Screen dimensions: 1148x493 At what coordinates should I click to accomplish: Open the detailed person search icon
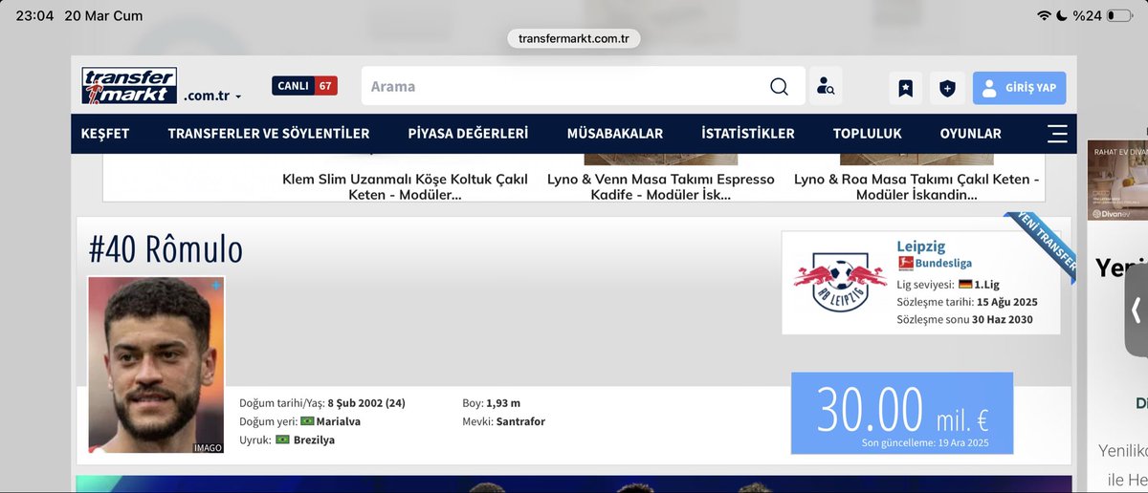pos(826,87)
